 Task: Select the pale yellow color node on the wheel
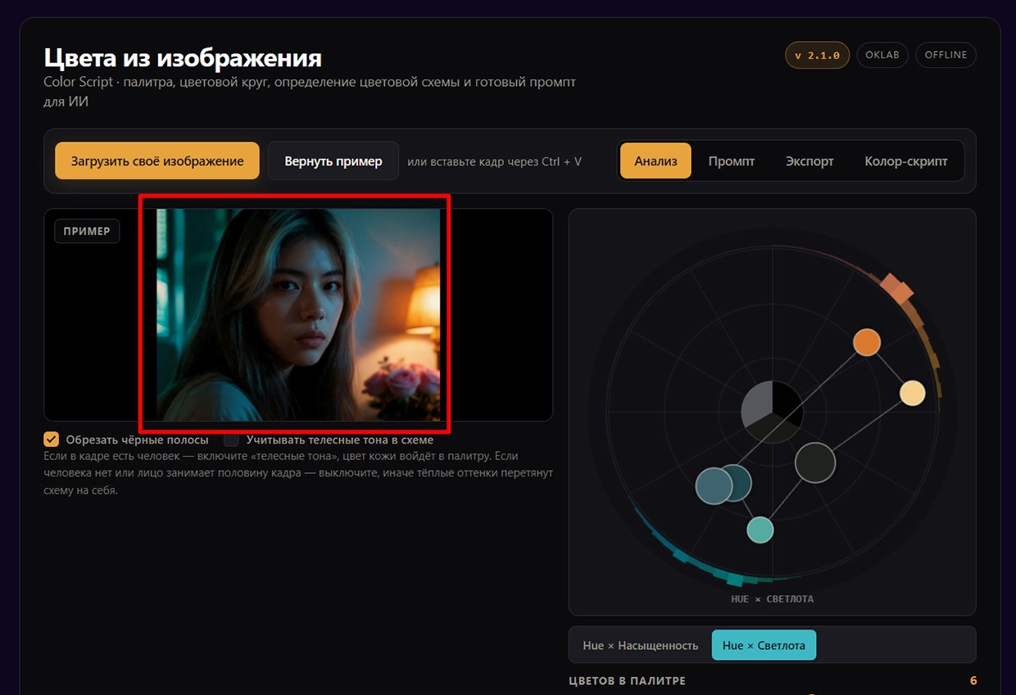tap(913, 393)
